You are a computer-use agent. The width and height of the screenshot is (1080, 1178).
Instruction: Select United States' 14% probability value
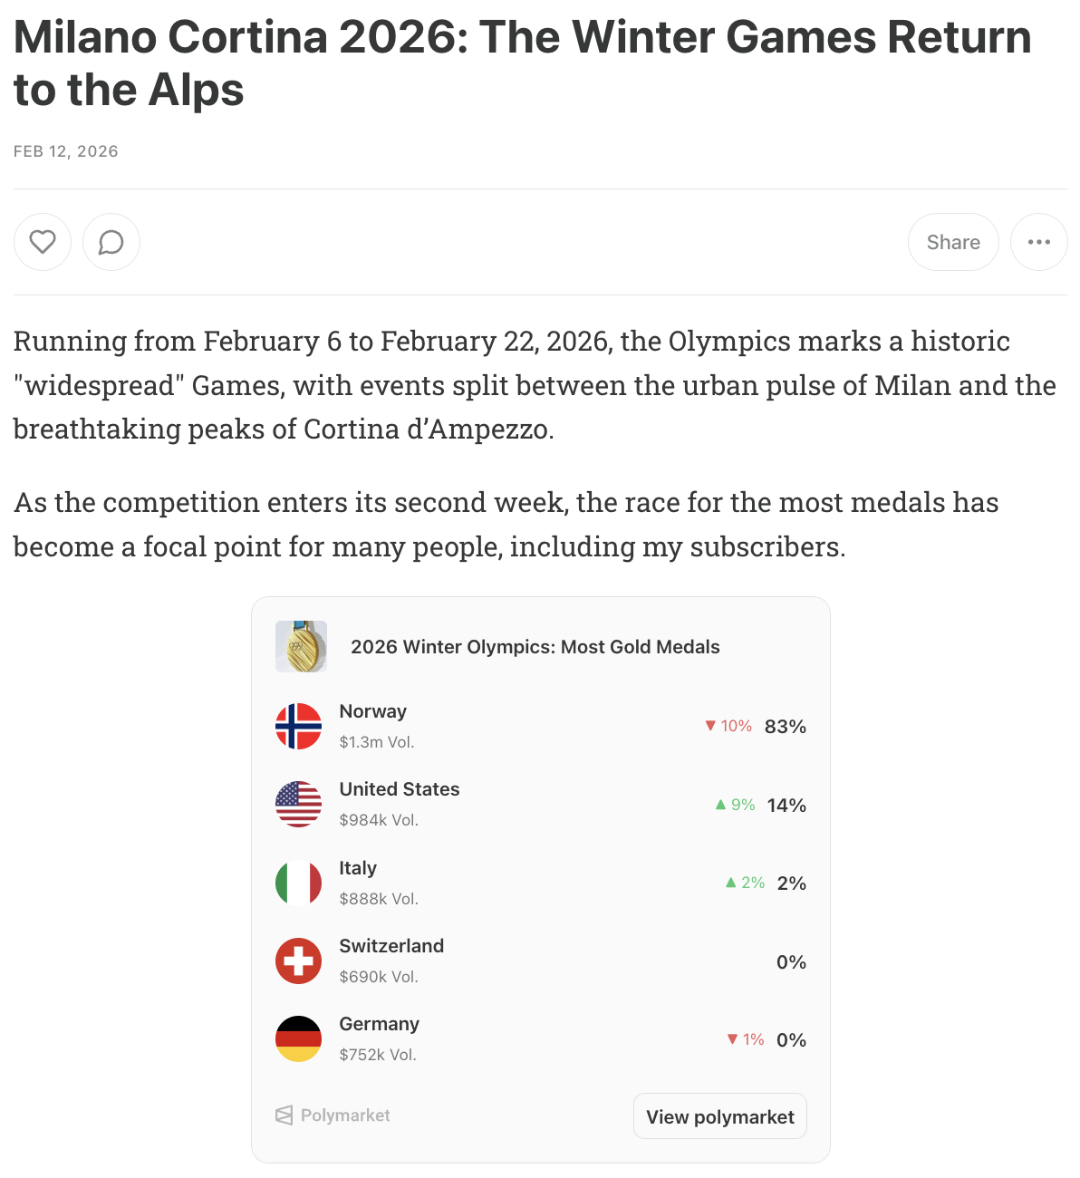786,806
